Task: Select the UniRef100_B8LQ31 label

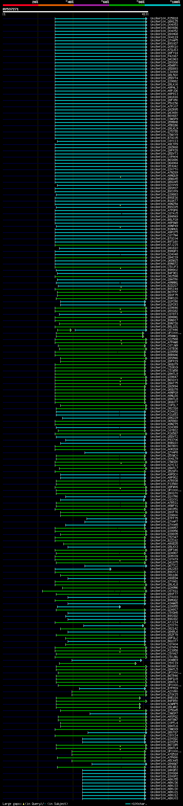Action: pyautogui.click(x=164, y=327)
